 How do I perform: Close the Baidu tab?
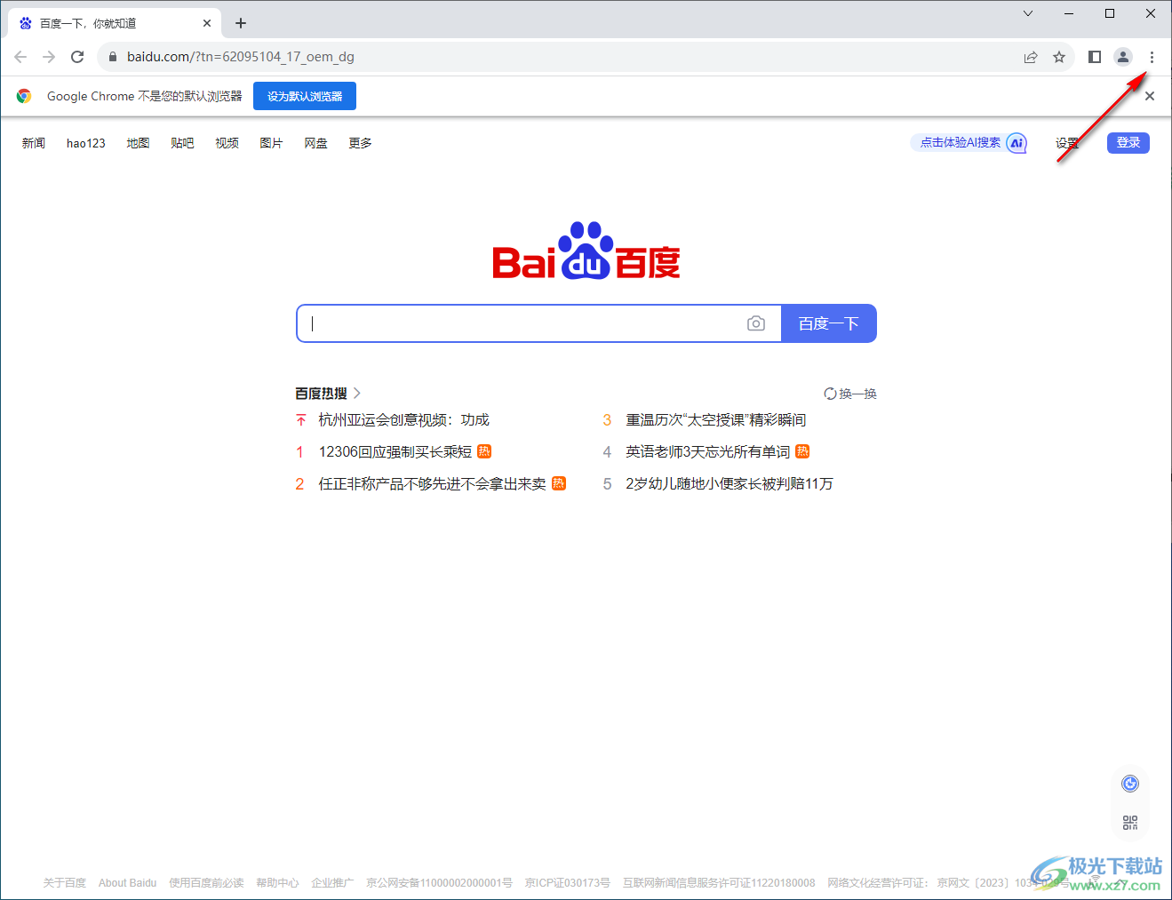(207, 23)
